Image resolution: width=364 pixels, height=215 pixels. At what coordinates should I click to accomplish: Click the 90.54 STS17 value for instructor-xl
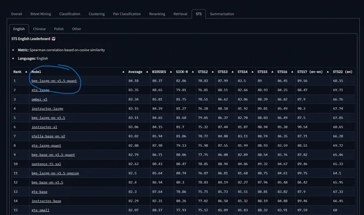(x=302, y=127)
